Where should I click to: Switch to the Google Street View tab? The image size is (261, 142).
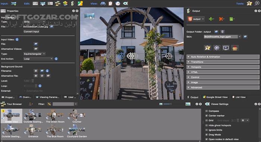click(215, 97)
